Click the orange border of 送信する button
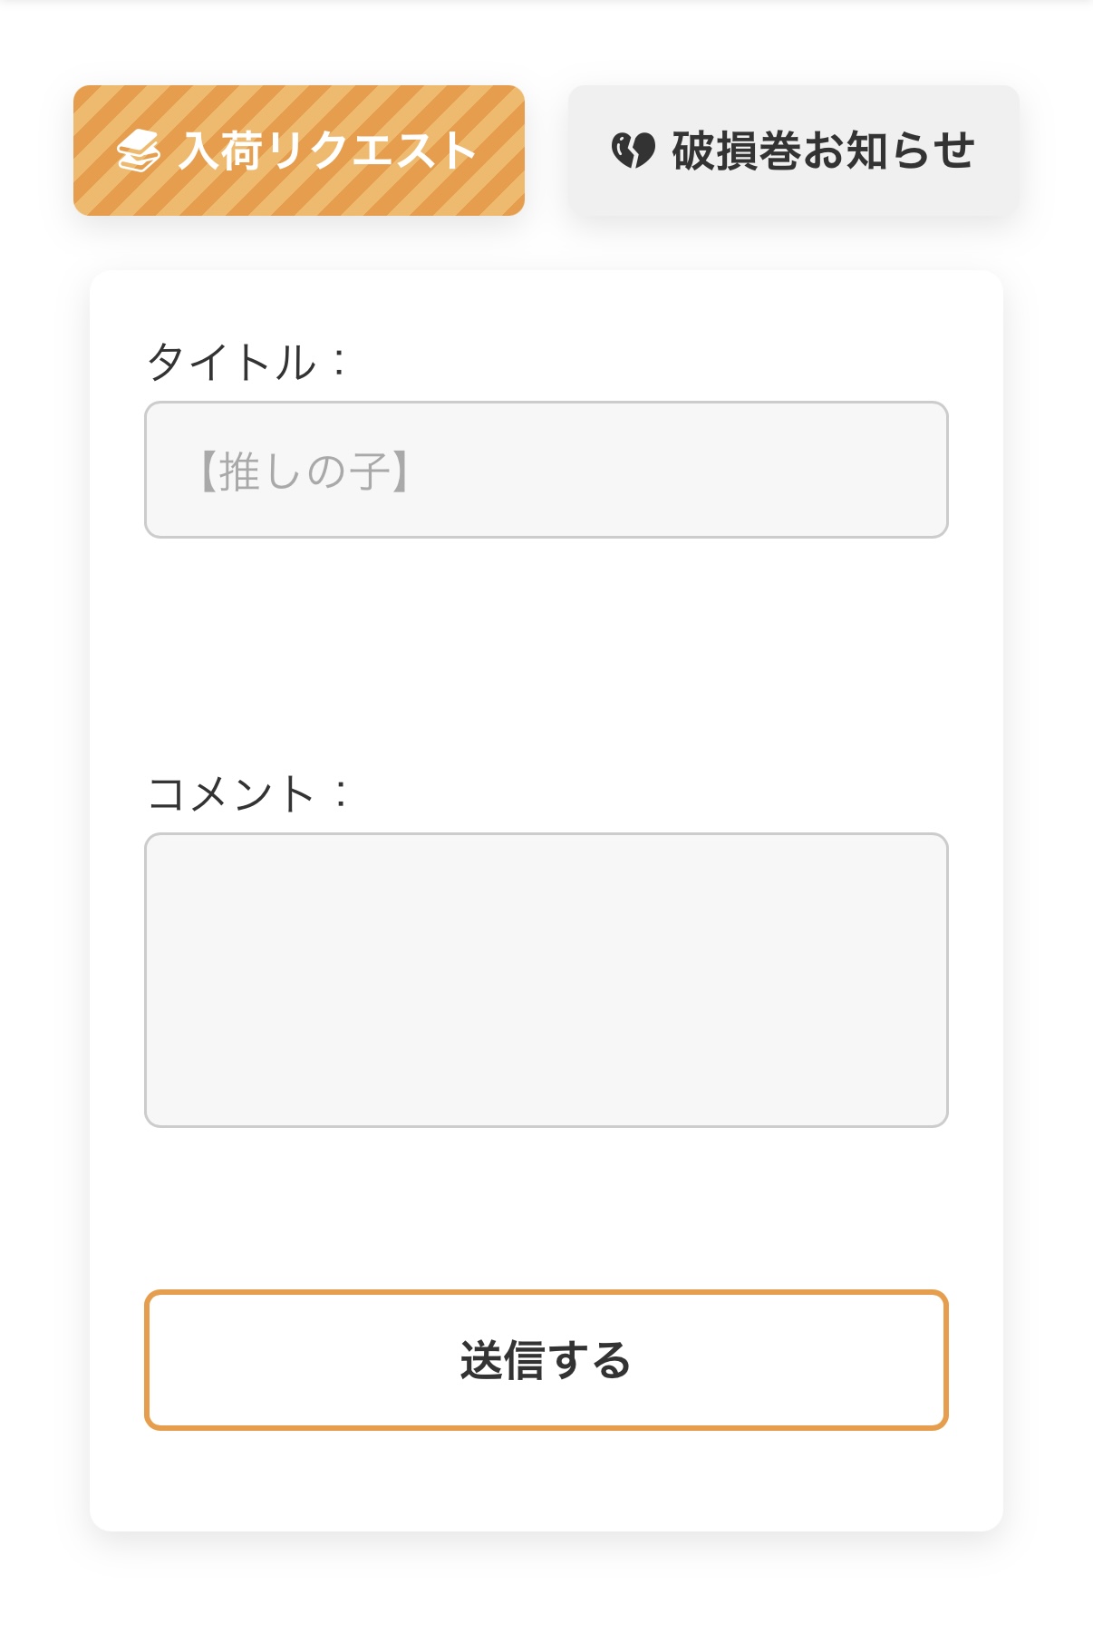Image resolution: width=1093 pixels, height=1643 pixels. tap(546, 1293)
